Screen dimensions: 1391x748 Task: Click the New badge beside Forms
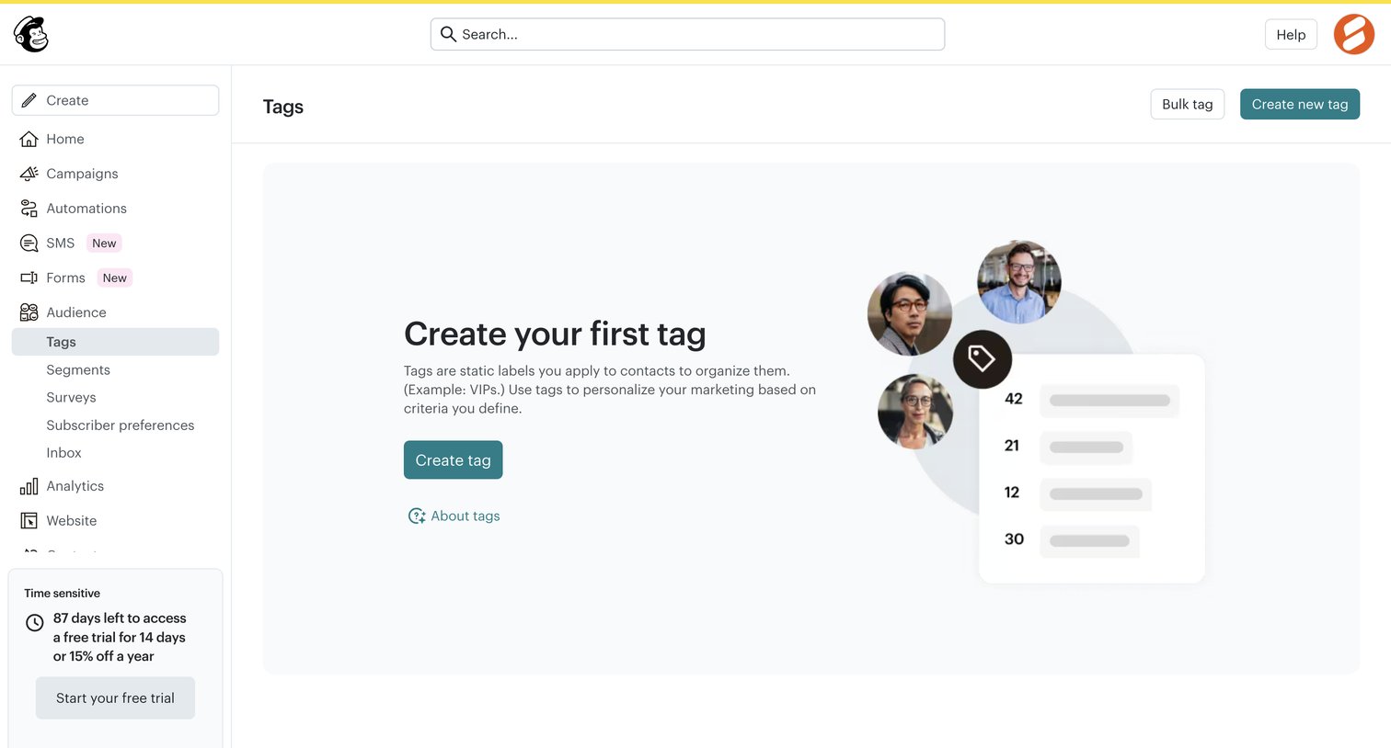(x=115, y=278)
